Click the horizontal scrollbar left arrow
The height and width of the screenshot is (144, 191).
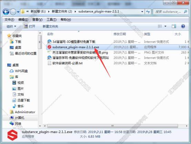point(45,126)
